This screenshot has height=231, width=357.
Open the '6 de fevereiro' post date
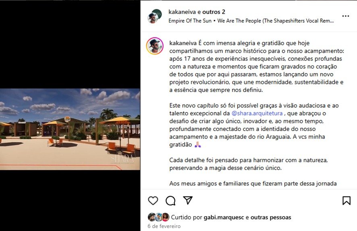164,226
